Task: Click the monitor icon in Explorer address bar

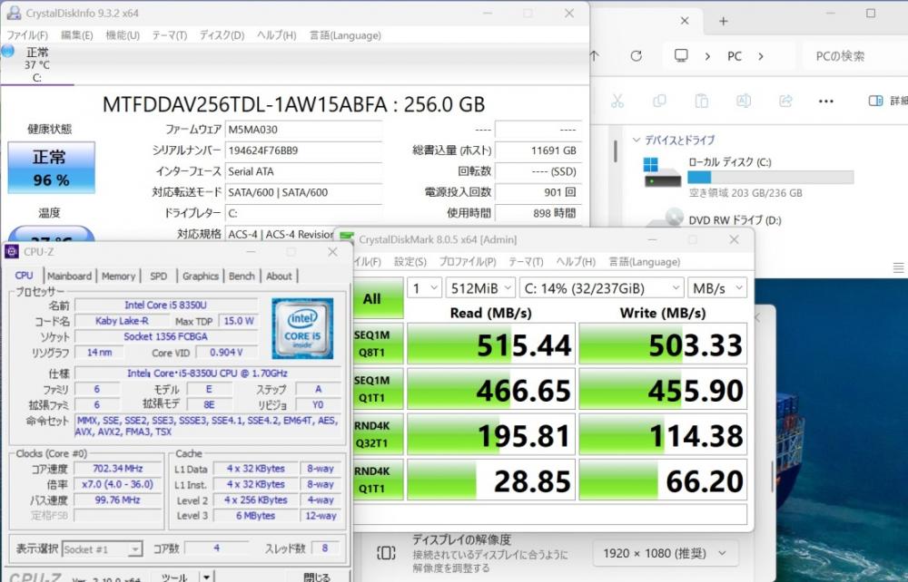Action: click(x=681, y=55)
